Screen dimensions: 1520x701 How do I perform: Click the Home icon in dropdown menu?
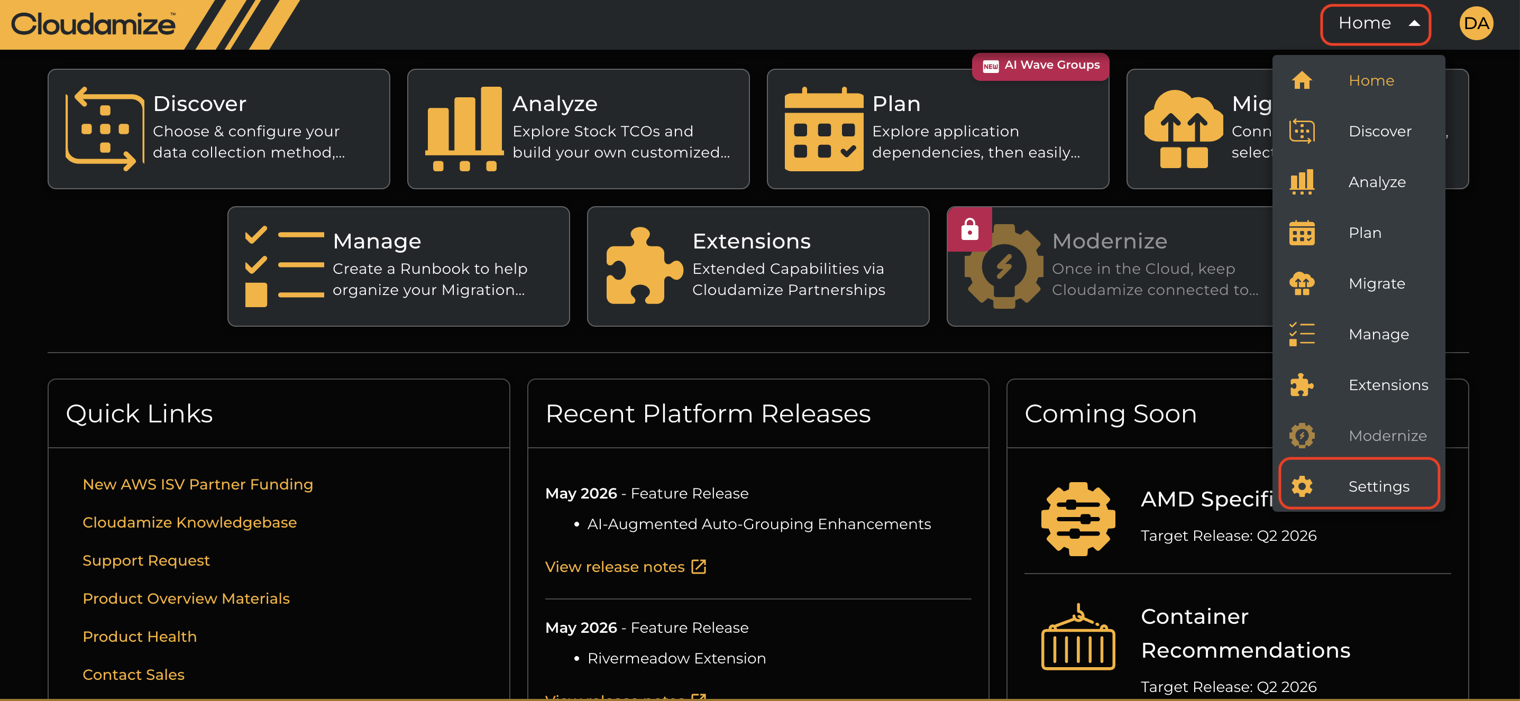[1302, 80]
